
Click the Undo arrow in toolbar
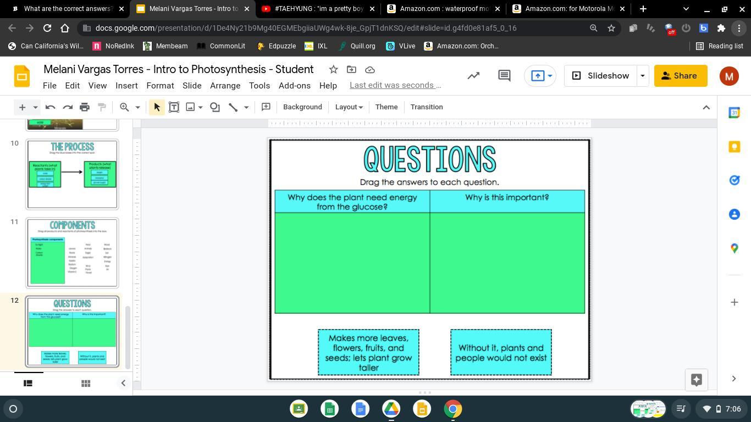(x=50, y=107)
